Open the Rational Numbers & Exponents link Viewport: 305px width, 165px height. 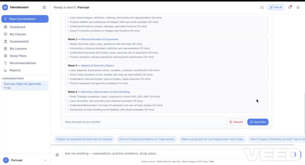[x=99, y=39]
